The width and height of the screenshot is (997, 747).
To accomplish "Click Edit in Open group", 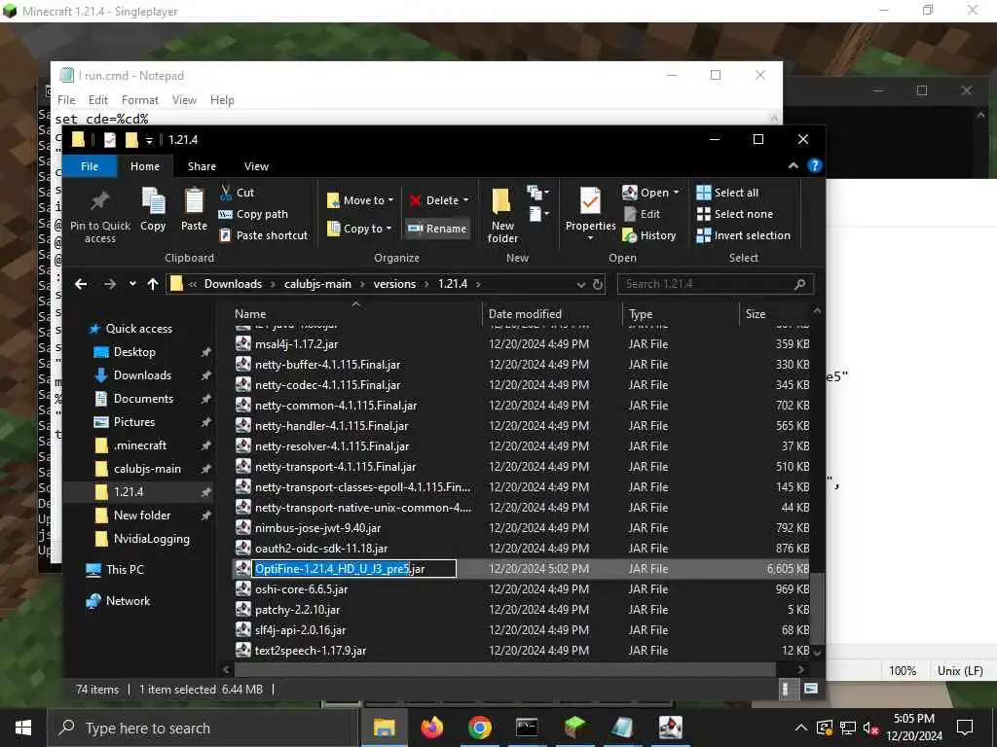I will [x=642, y=214].
